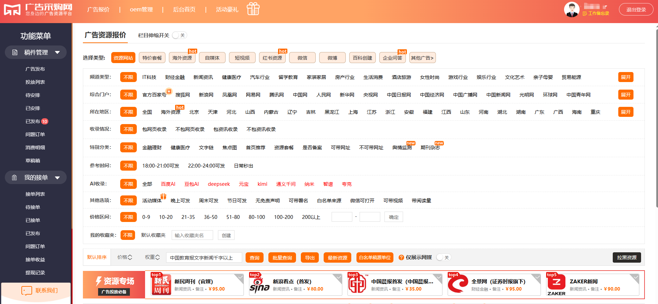Image resolution: width=658 pixels, height=304 pixels.
Task: Open the 中国晨报 logo thumbnail
Action: (358, 285)
